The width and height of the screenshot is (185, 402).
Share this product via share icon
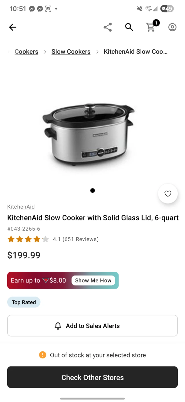[108, 27]
